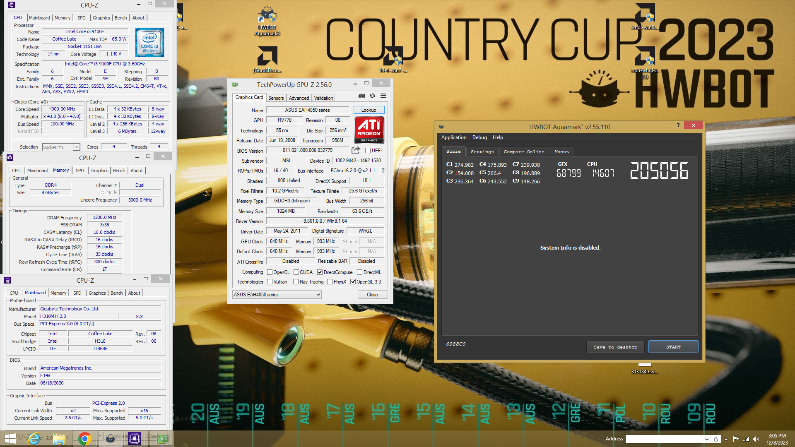Open Compare Online tab in Aquamark
This screenshot has width=795, height=447.
[x=524, y=152]
